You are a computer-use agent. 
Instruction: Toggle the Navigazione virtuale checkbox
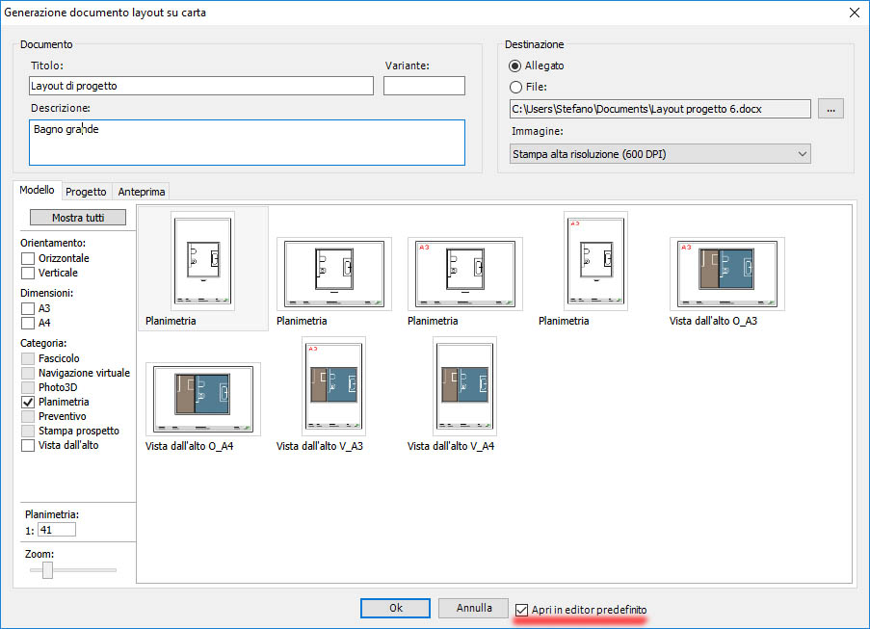pos(28,373)
